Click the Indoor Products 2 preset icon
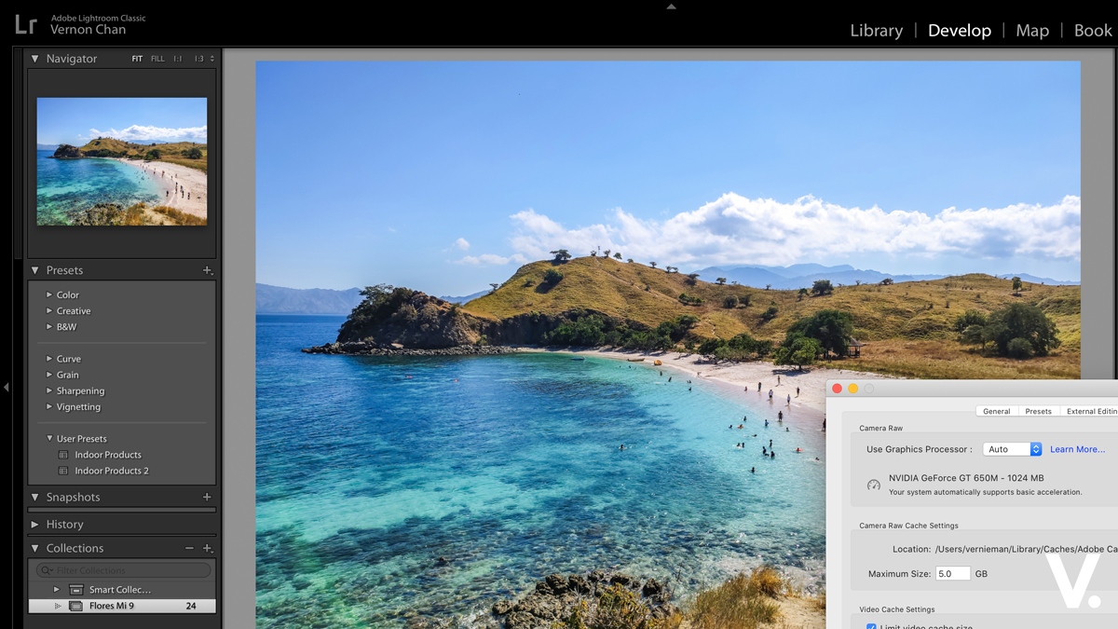Viewport: 1118px width, 629px height. click(63, 471)
